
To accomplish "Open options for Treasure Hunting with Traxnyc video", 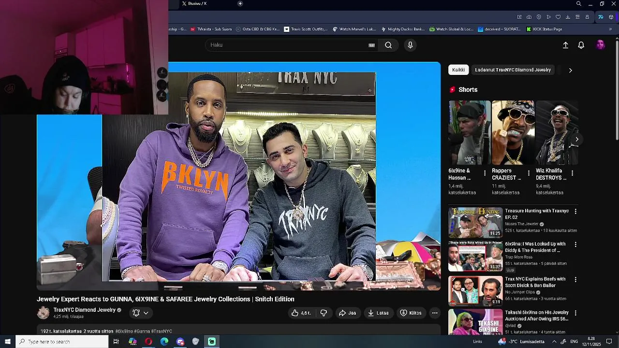I will tap(575, 211).
